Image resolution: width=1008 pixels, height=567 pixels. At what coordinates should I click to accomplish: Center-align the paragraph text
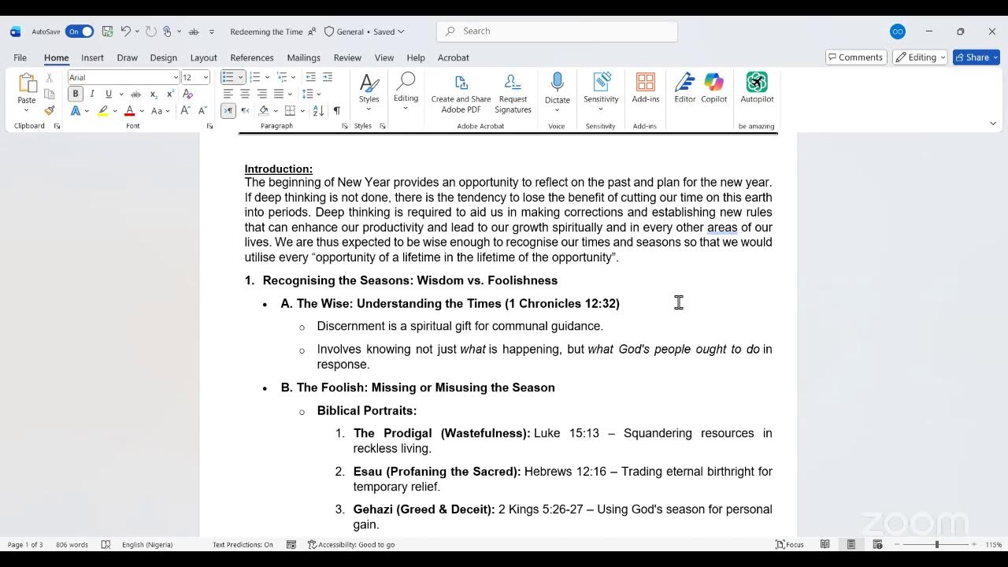click(x=245, y=94)
